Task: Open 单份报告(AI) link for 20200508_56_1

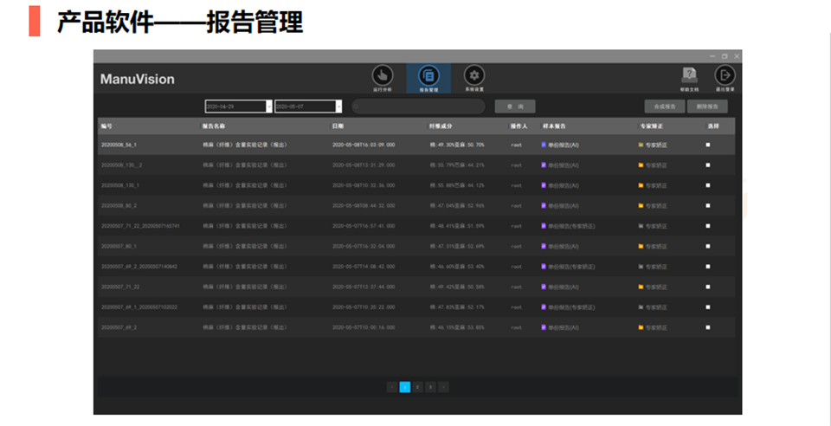Action: pos(564,145)
